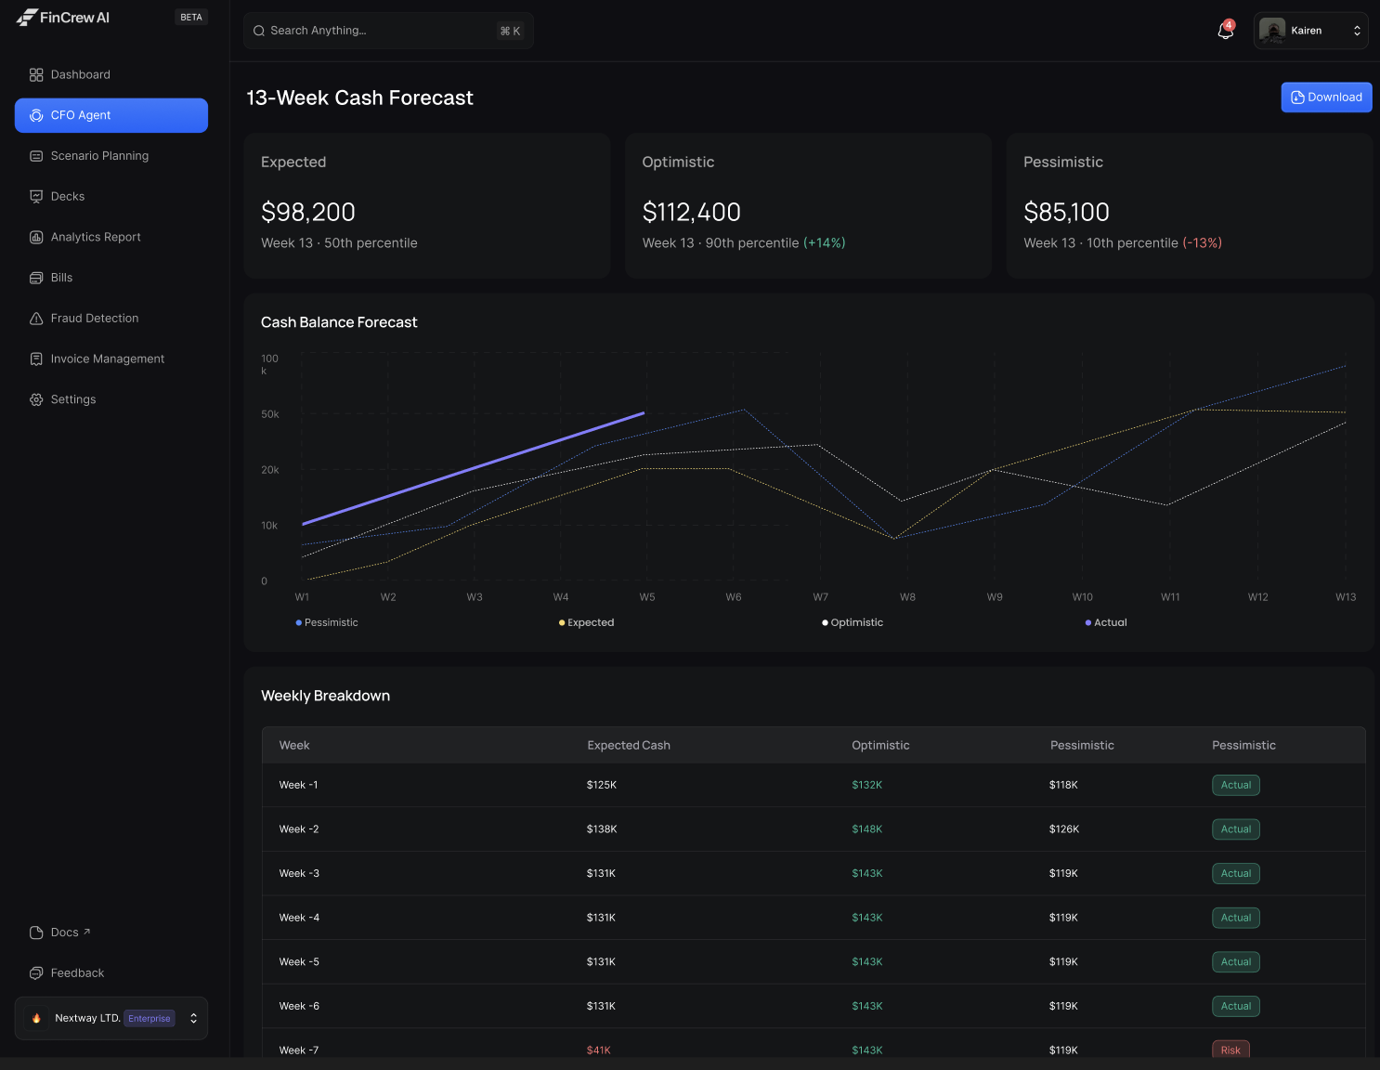Image resolution: width=1380 pixels, height=1070 pixels.
Task: Open Scenario Planning icon
Action: coord(36,156)
